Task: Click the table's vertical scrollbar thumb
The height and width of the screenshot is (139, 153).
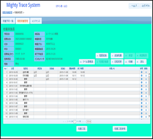Action: (149, 86)
